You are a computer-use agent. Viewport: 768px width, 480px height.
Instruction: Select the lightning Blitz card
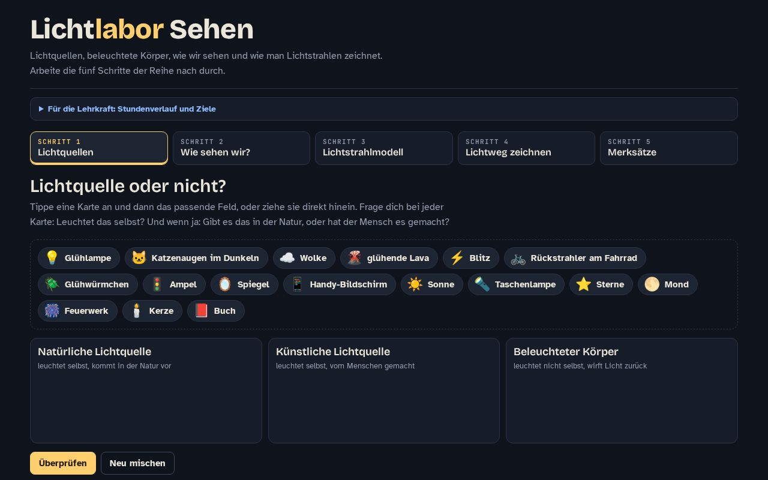pos(471,258)
